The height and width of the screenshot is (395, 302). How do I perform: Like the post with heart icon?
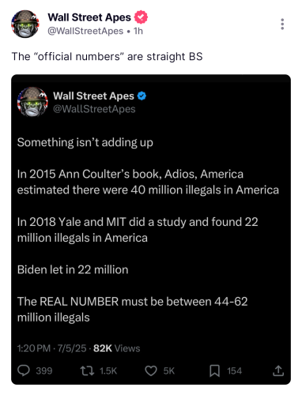151,371
